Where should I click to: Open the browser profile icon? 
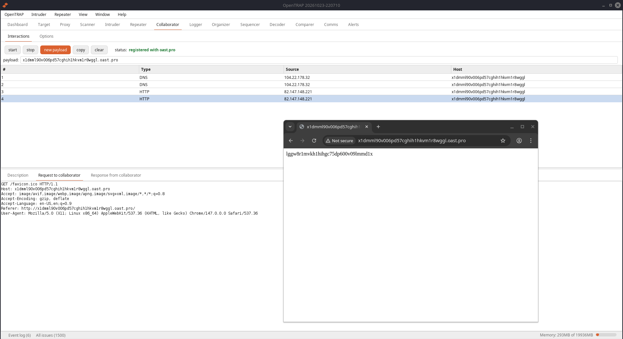point(519,141)
